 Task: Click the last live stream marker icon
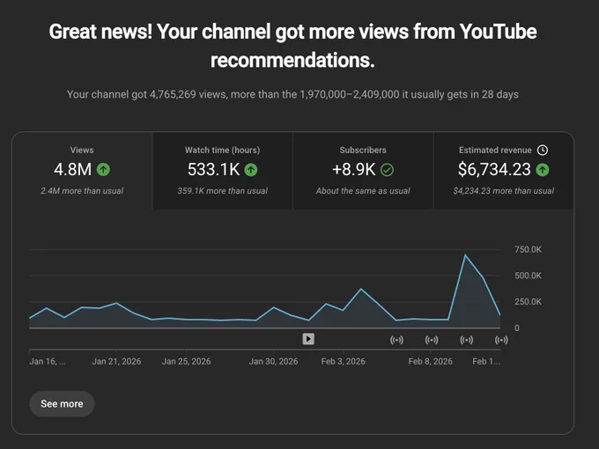click(501, 340)
